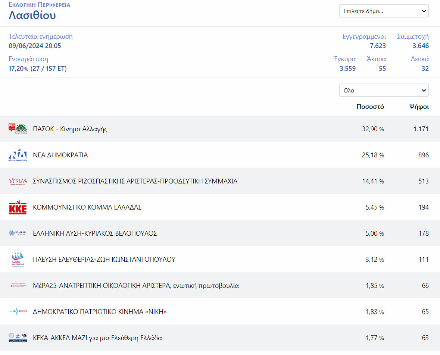Open the 'Επιλέξτε δήμο...' municipality dropdown
440x355 pixels.
[x=384, y=11]
